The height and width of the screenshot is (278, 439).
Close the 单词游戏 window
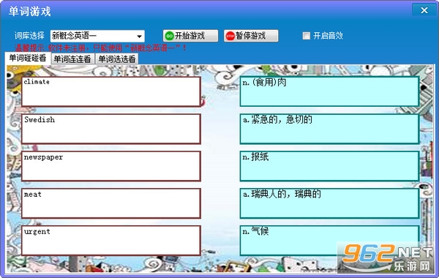(x=424, y=10)
